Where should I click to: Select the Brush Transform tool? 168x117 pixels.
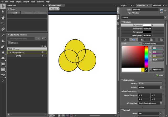click(3, 47)
